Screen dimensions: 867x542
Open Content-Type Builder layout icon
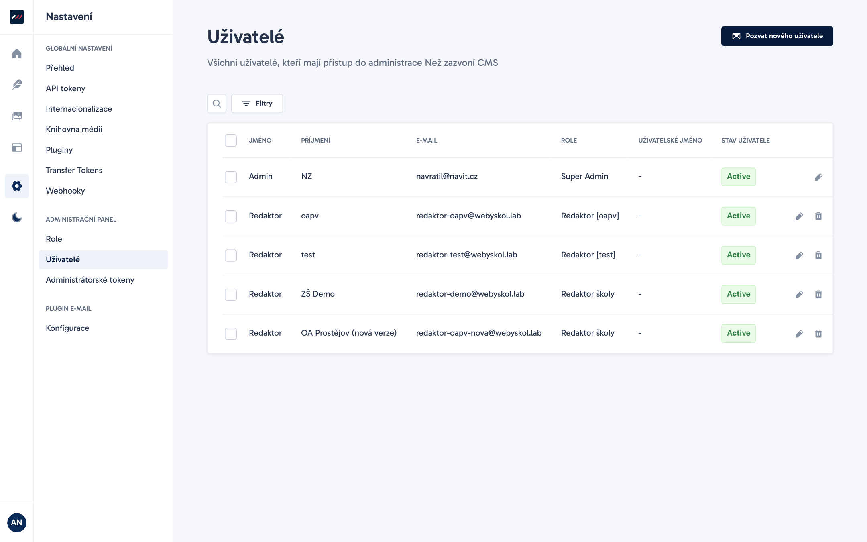coord(17,147)
